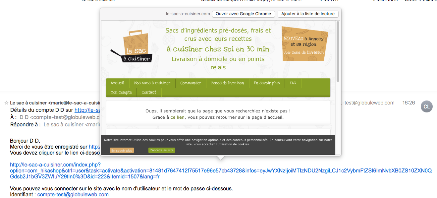Click site link after 'enregistré sur'
Screen dimensions: 437x198
(95, 147)
